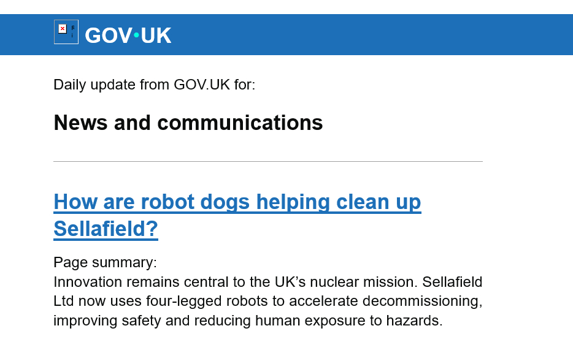Click the "GOV" letters in the header

pyautogui.click(x=108, y=36)
